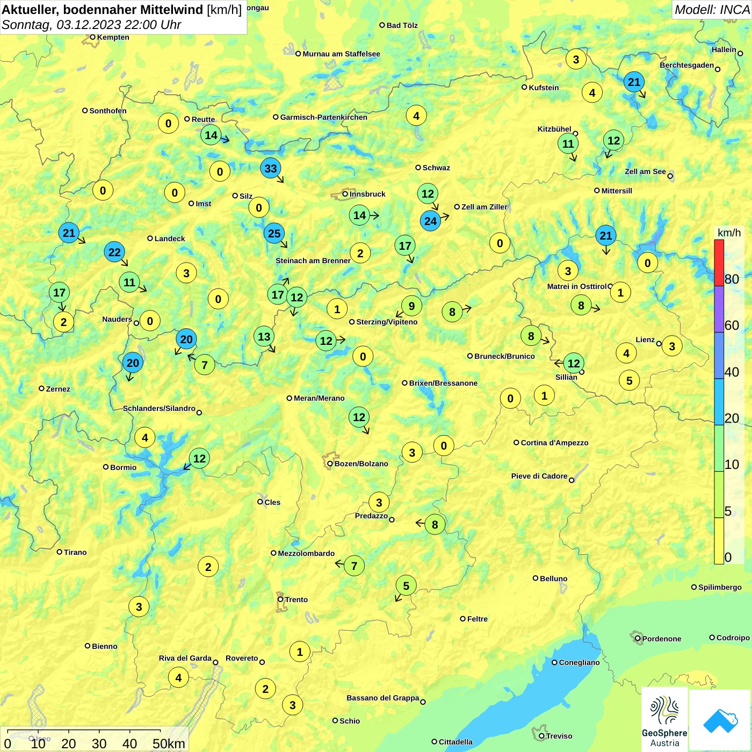Click the blue cloud app logo
This screenshot has height=752, width=752.
click(x=720, y=721)
